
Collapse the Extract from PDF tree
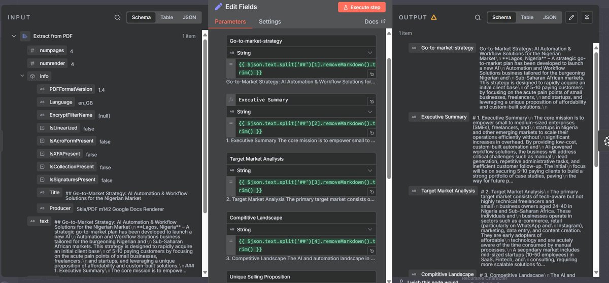point(14,36)
